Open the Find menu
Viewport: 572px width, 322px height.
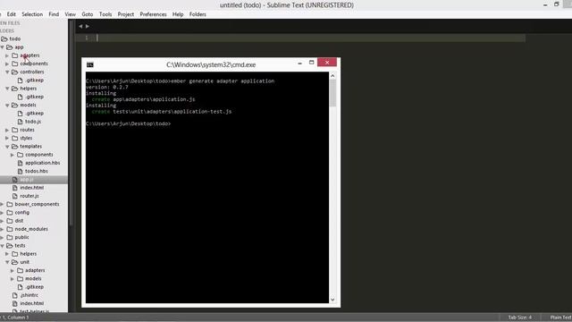pyautogui.click(x=54, y=14)
